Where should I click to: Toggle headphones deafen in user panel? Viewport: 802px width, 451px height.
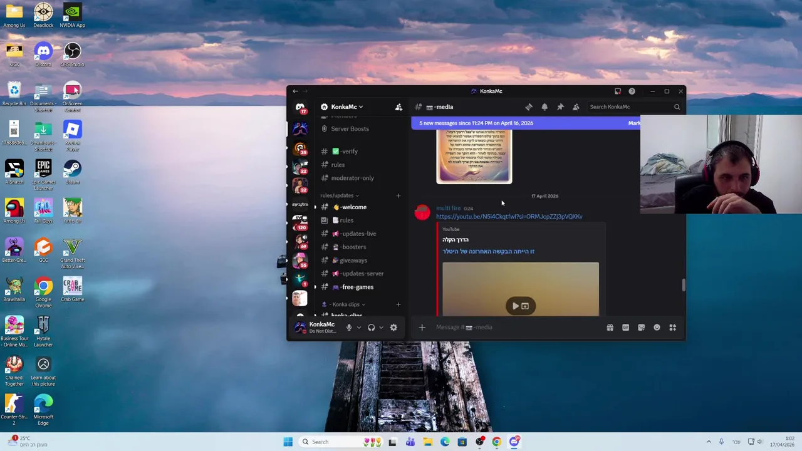pos(371,328)
